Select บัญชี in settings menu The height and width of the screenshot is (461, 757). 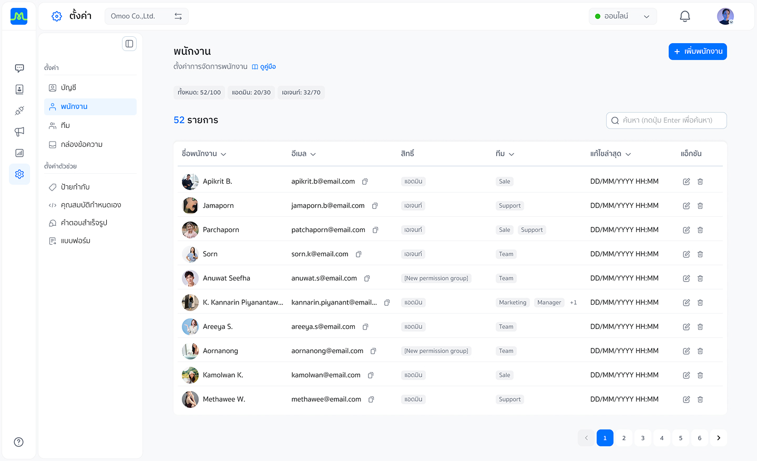(90, 88)
